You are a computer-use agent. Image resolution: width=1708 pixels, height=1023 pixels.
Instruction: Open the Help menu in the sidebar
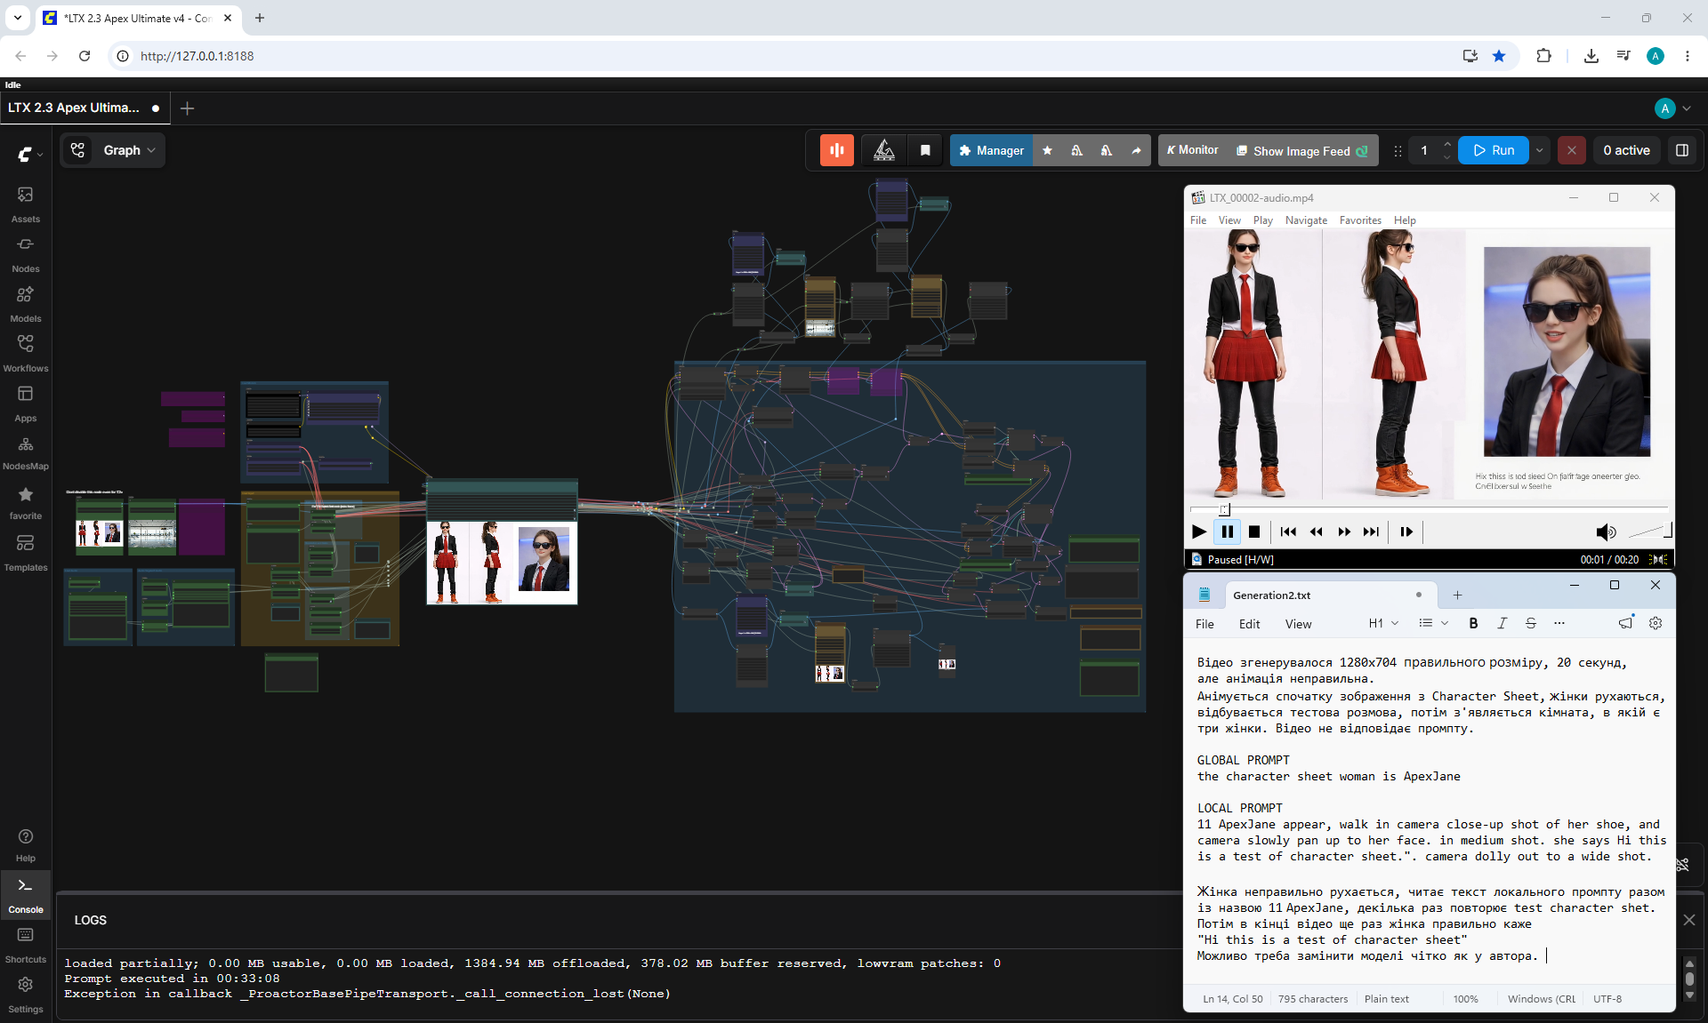26,844
